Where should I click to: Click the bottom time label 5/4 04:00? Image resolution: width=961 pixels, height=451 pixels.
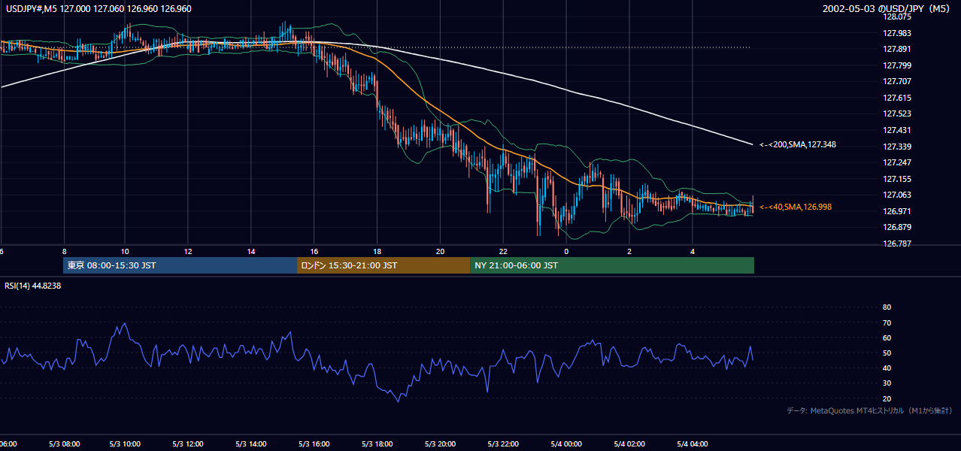[693, 444]
